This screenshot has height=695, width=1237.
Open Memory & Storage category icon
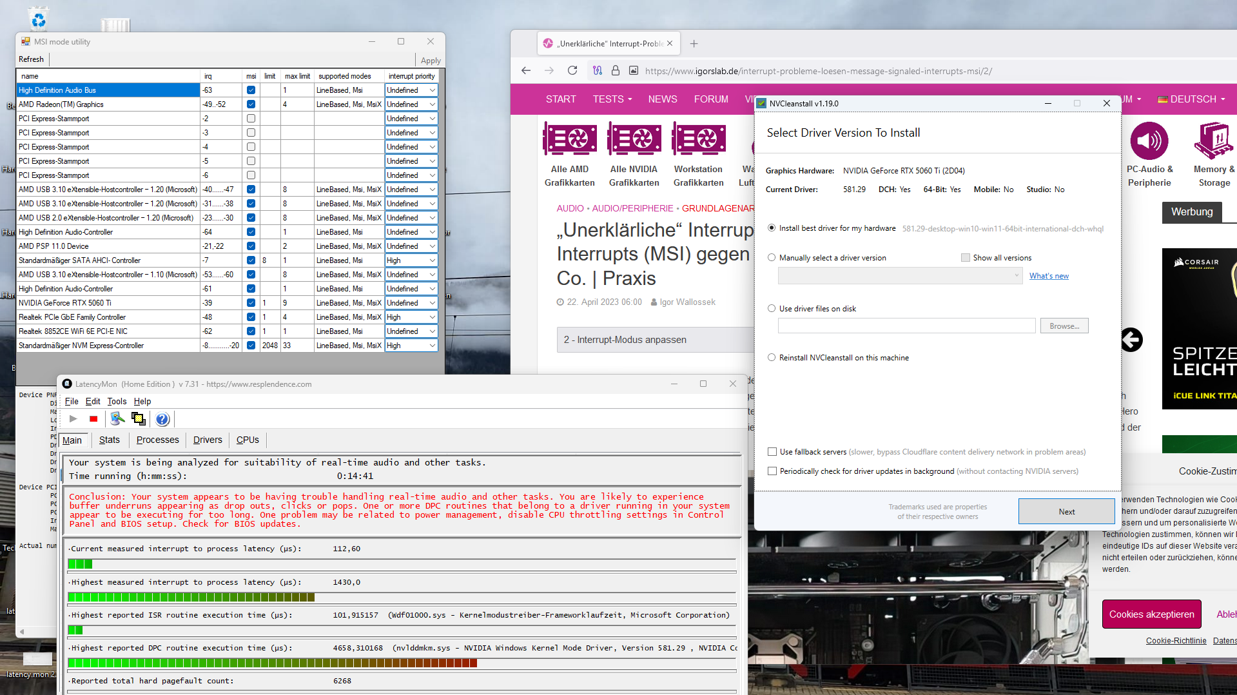click(x=1214, y=141)
